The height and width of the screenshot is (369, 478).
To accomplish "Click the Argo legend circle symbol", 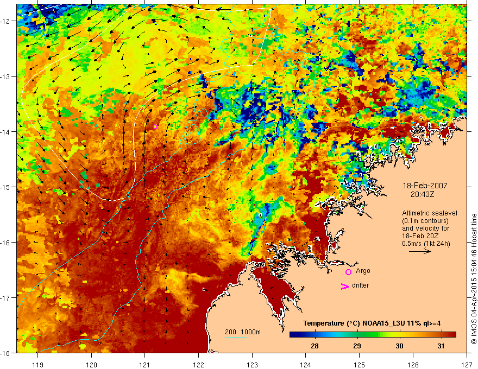I will tap(348, 272).
